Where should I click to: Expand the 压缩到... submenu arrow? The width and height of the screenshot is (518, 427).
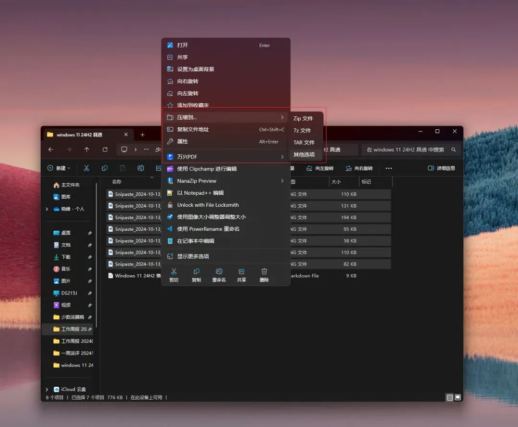click(x=282, y=117)
